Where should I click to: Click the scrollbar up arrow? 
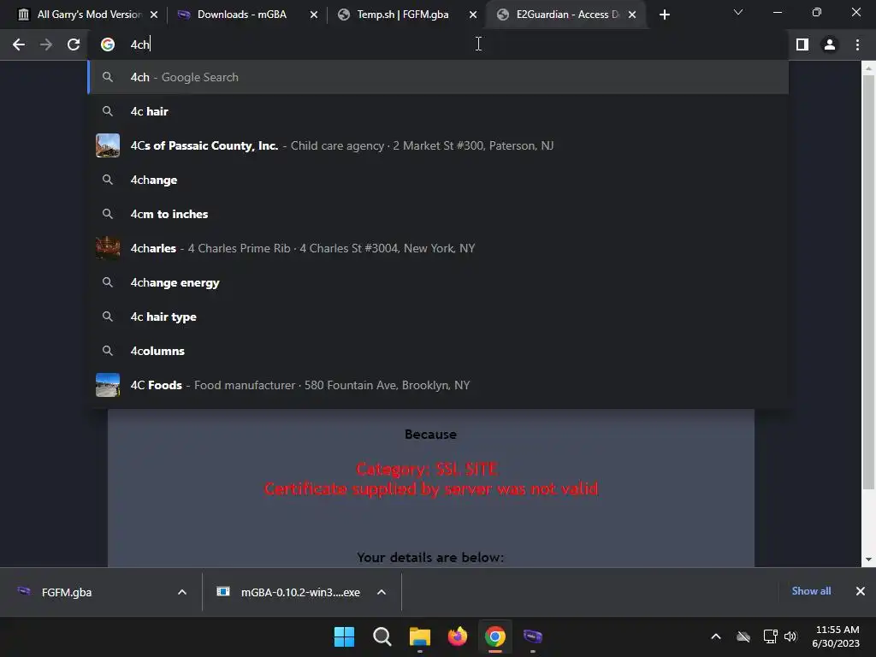(x=868, y=68)
